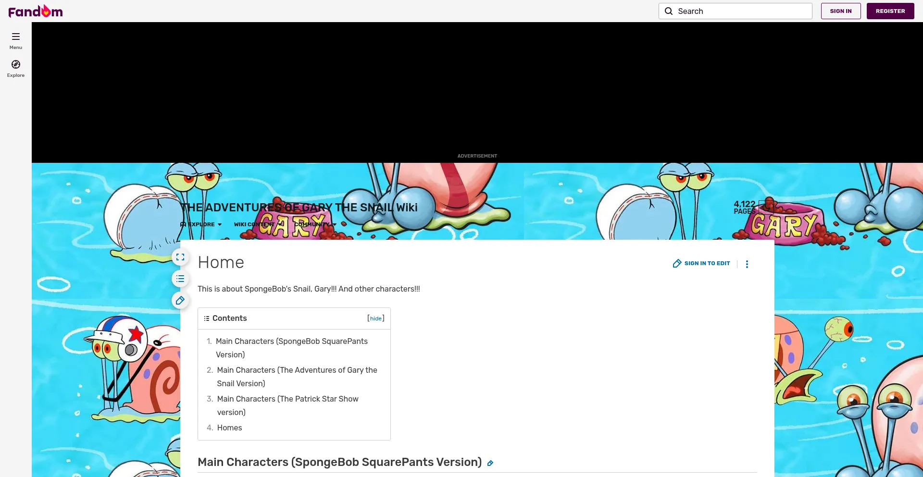The image size is (923, 477).
Task: Click the Fandom logo
Action: point(36,11)
